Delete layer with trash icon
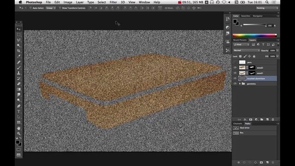 point(273,119)
